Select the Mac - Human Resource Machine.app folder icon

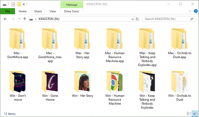(115, 39)
